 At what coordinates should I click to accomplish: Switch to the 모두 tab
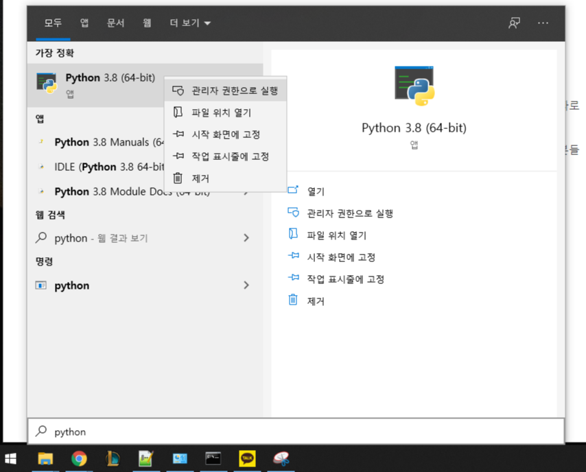point(53,23)
